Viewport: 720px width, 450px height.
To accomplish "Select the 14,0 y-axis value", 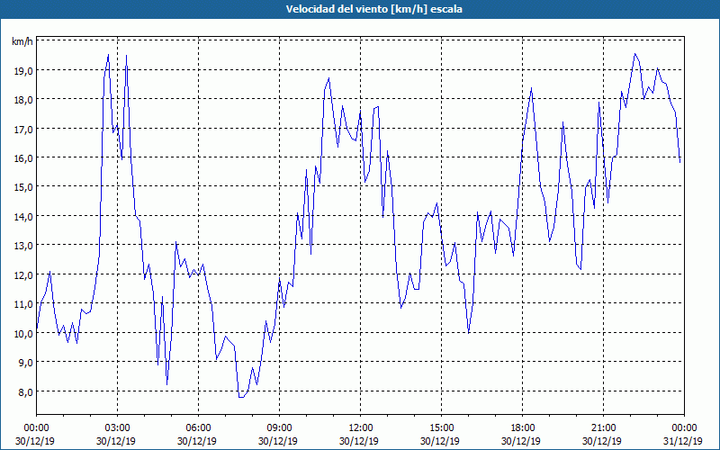I will click(23, 216).
